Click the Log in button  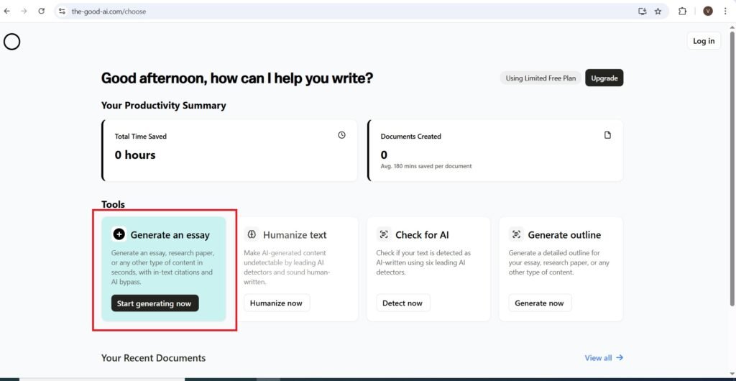704,41
